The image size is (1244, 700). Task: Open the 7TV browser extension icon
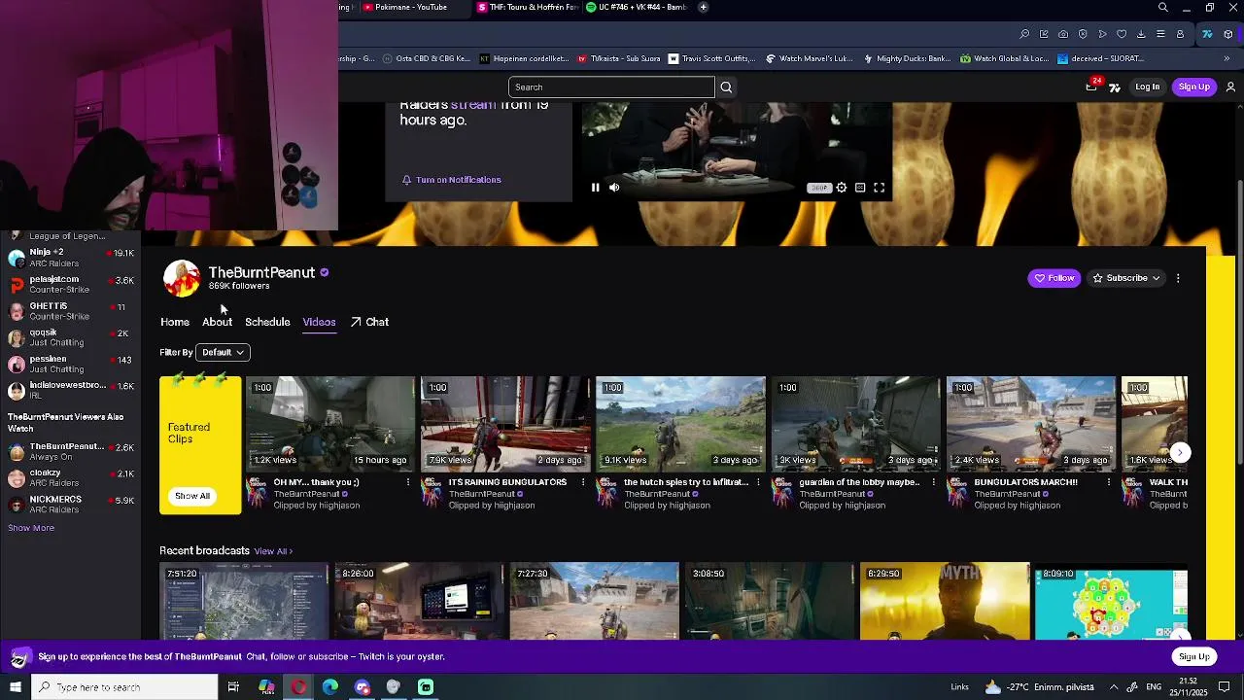coord(1207,34)
